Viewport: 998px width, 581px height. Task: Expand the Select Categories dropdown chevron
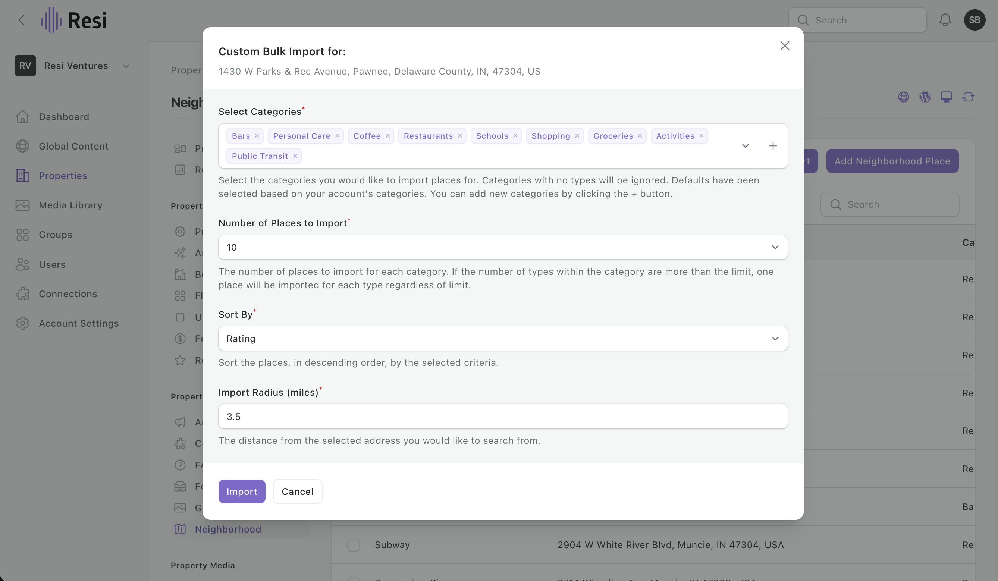tap(745, 146)
